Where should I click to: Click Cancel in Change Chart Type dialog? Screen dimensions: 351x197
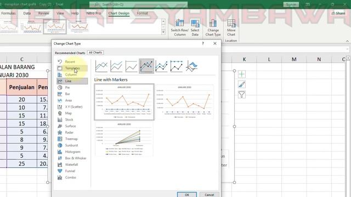pos(209,195)
